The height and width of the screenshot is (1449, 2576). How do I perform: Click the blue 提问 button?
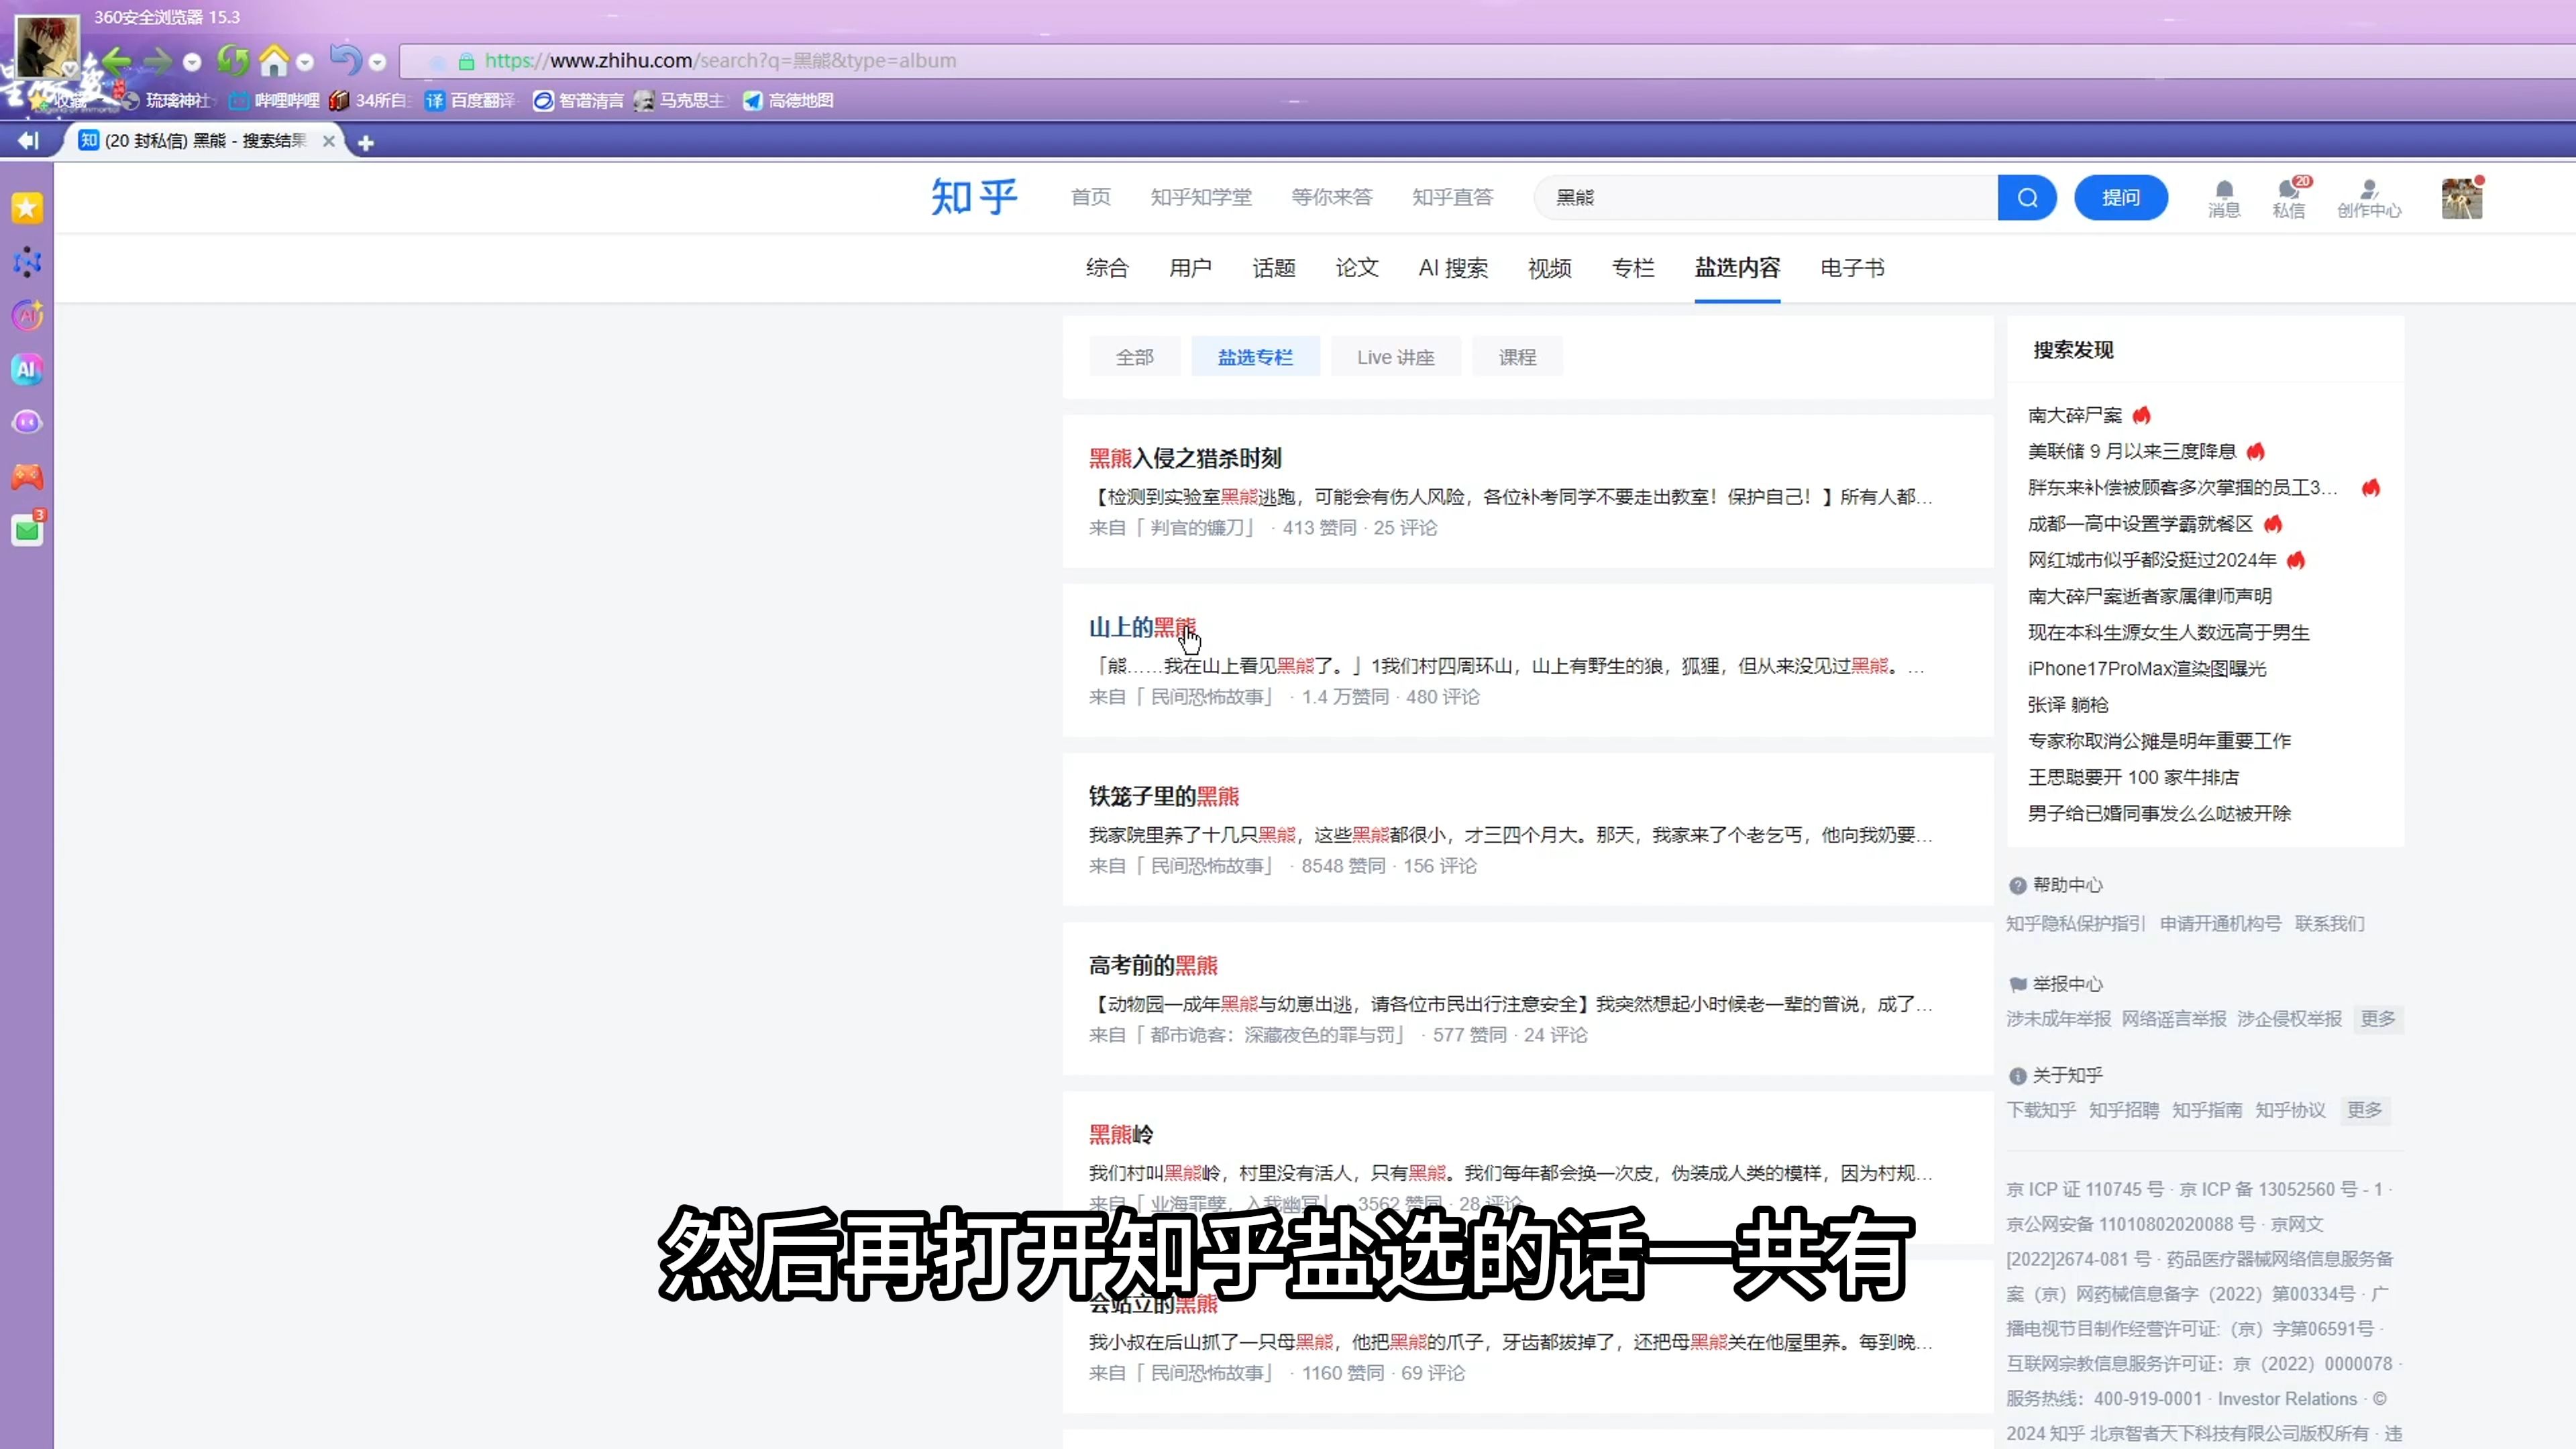2120,197
